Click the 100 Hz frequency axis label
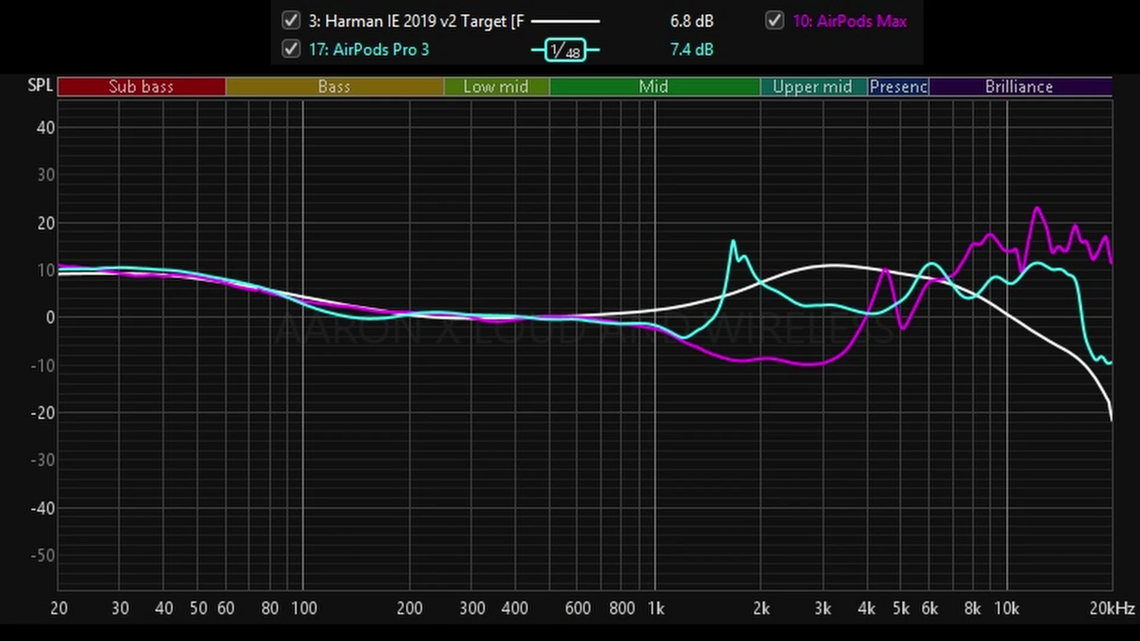The height and width of the screenshot is (641, 1140). pyautogui.click(x=304, y=608)
